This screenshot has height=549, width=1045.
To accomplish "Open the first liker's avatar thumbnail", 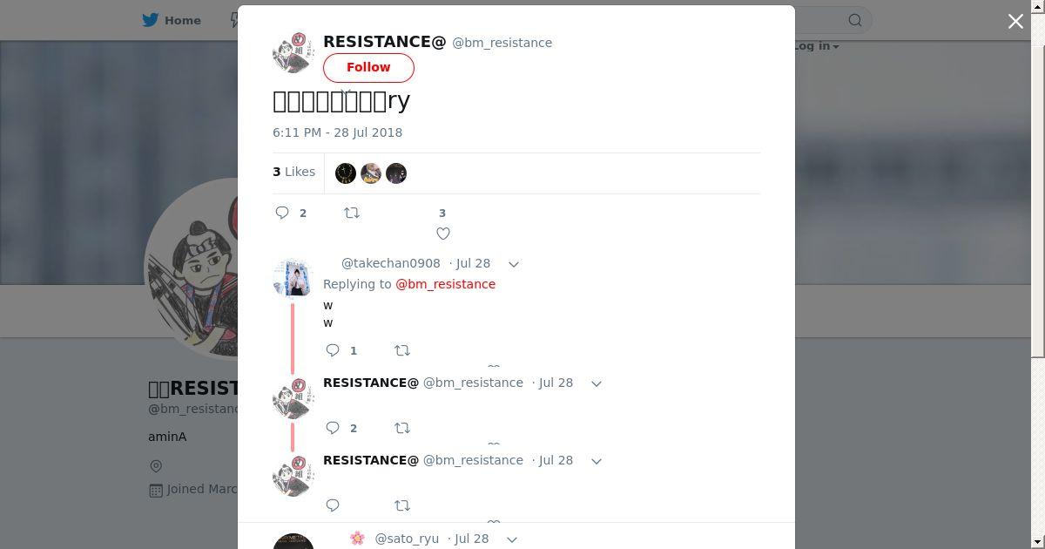I will pos(346,173).
